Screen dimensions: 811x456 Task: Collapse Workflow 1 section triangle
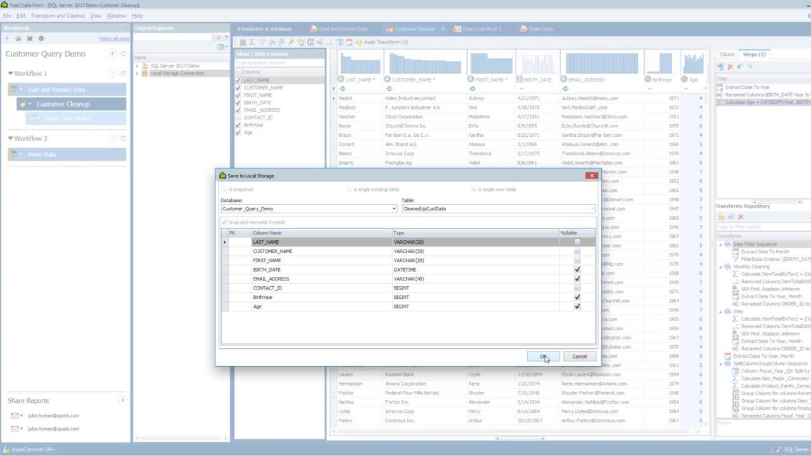click(11, 73)
